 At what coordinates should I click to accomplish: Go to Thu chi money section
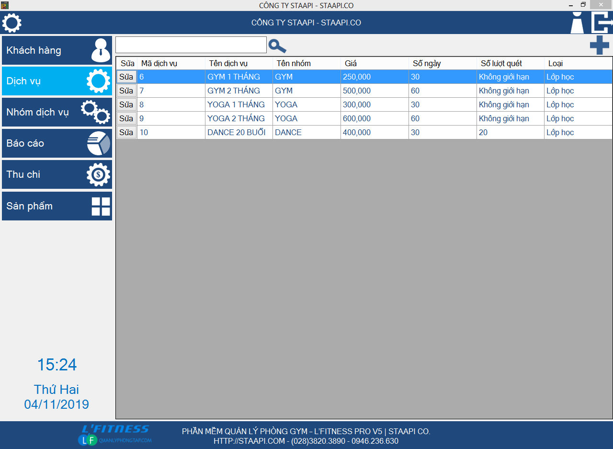pyautogui.click(x=57, y=174)
